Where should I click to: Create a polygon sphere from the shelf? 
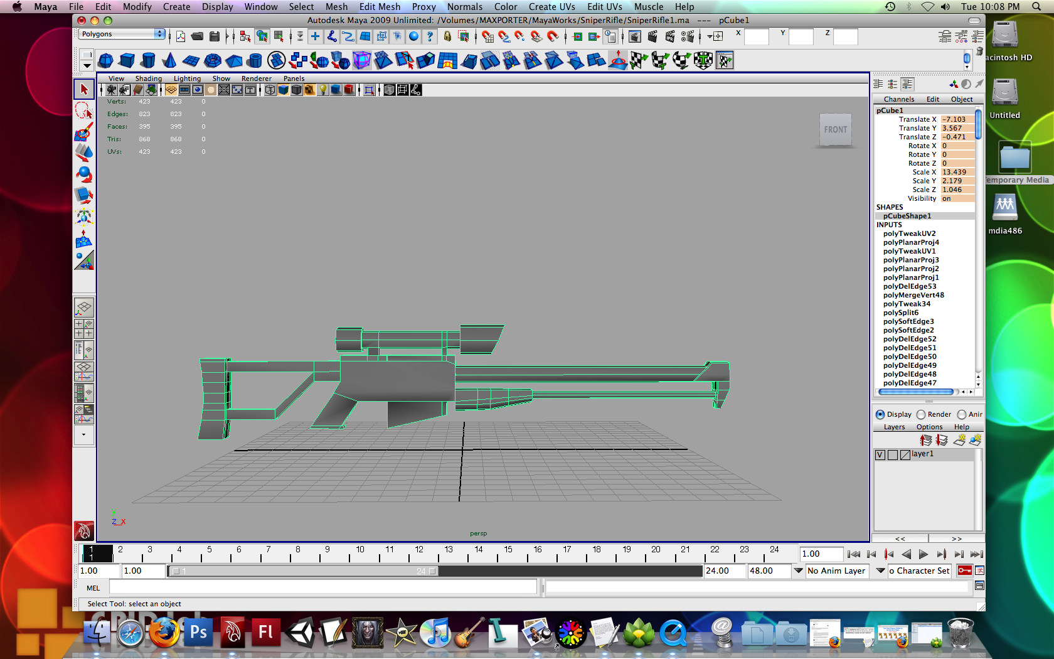click(106, 60)
